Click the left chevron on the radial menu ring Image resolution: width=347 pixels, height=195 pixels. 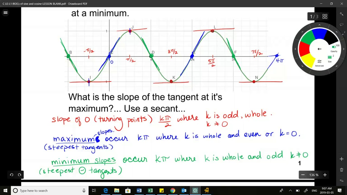point(295,49)
